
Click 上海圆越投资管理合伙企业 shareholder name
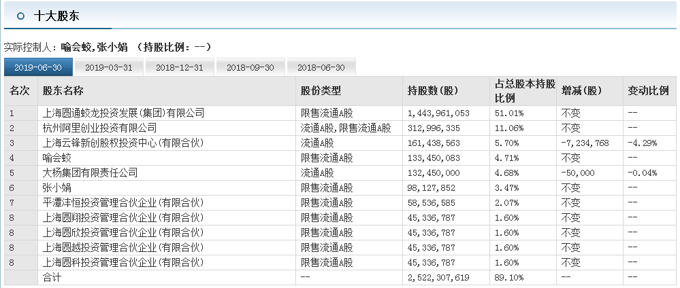click(123, 247)
